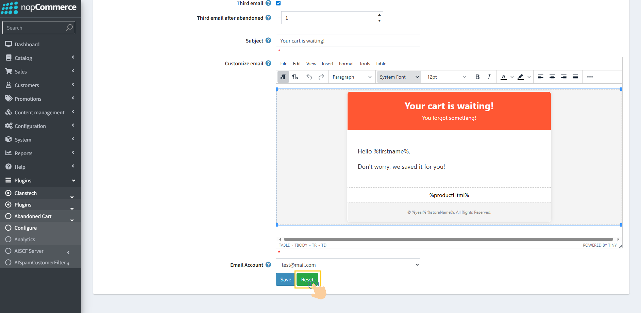Open the Format menu in editor
Viewport: 641px width, 313px height.
pyautogui.click(x=346, y=64)
